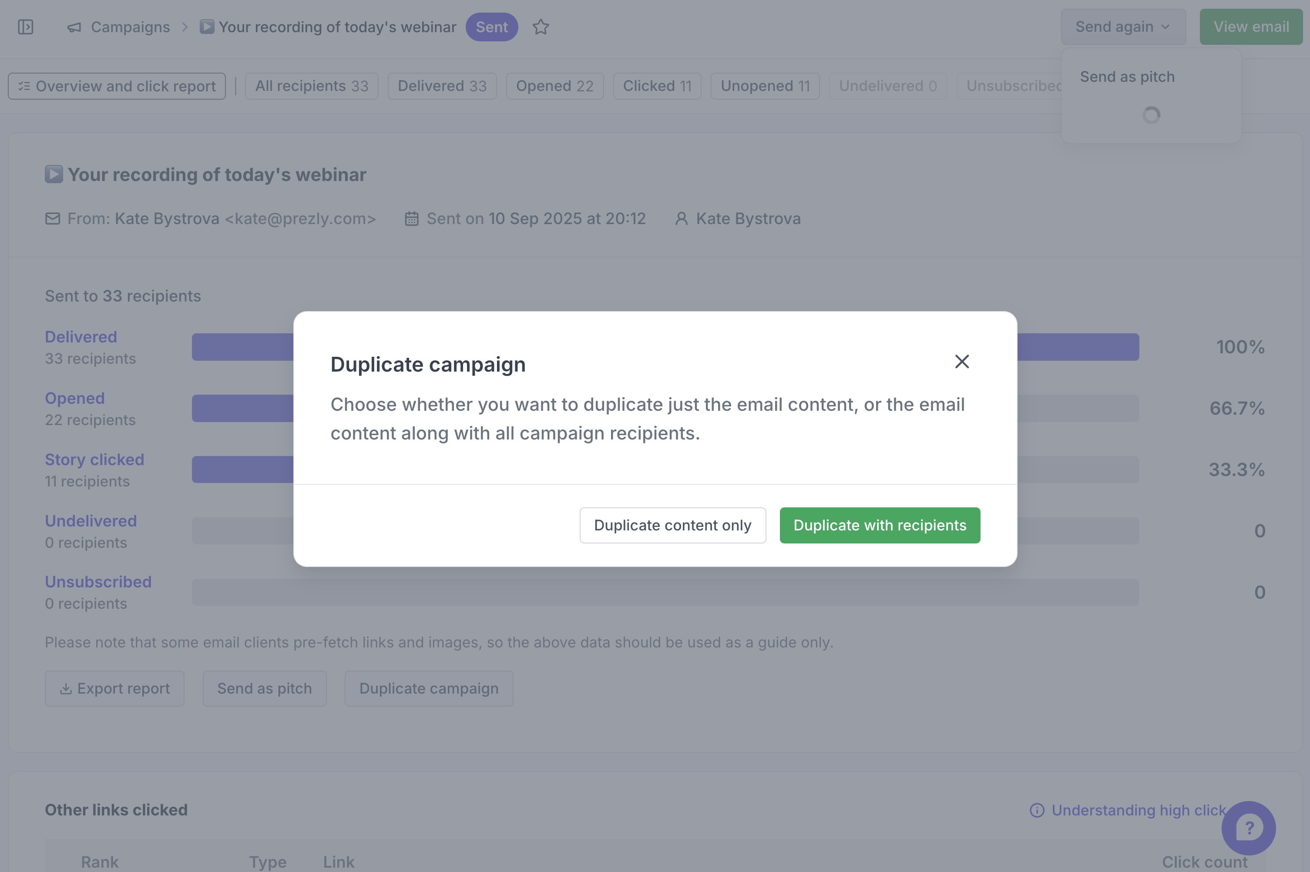
Task: Star this campaign as favorite
Action: pyautogui.click(x=541, y=27)
